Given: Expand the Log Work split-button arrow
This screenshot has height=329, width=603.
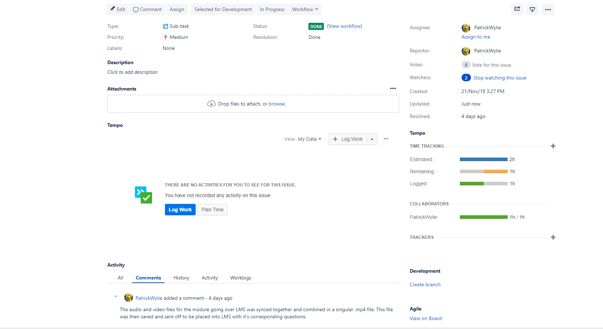Looking at the screenshot, I should click(x=372, y=139).
